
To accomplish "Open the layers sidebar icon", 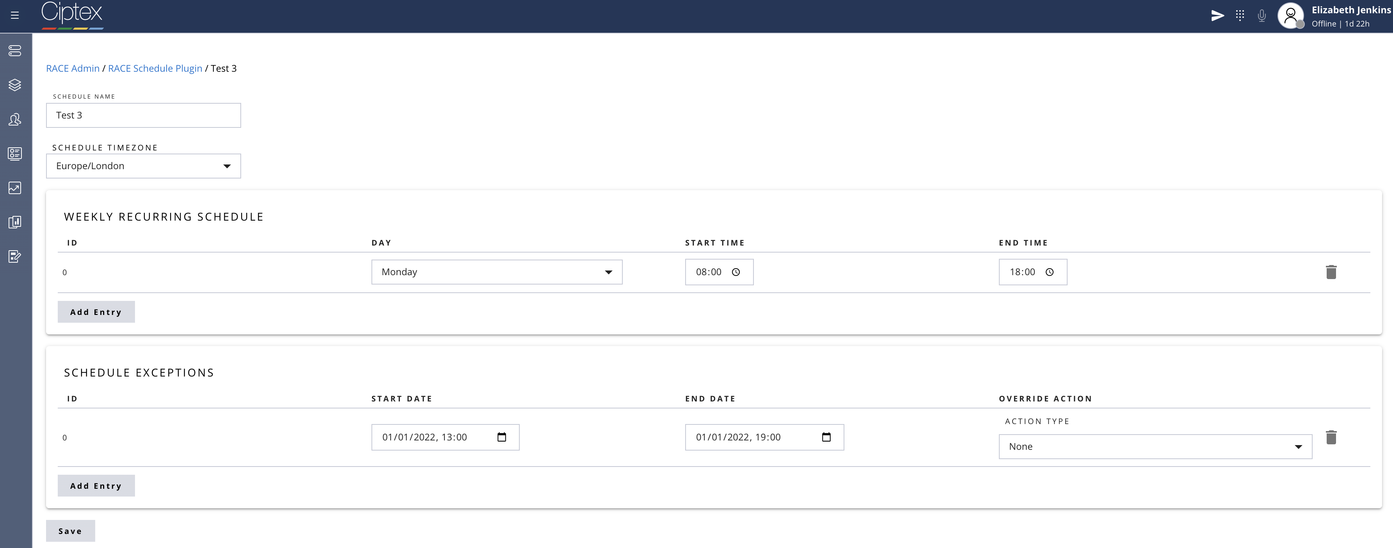I will tap(15, 85).
